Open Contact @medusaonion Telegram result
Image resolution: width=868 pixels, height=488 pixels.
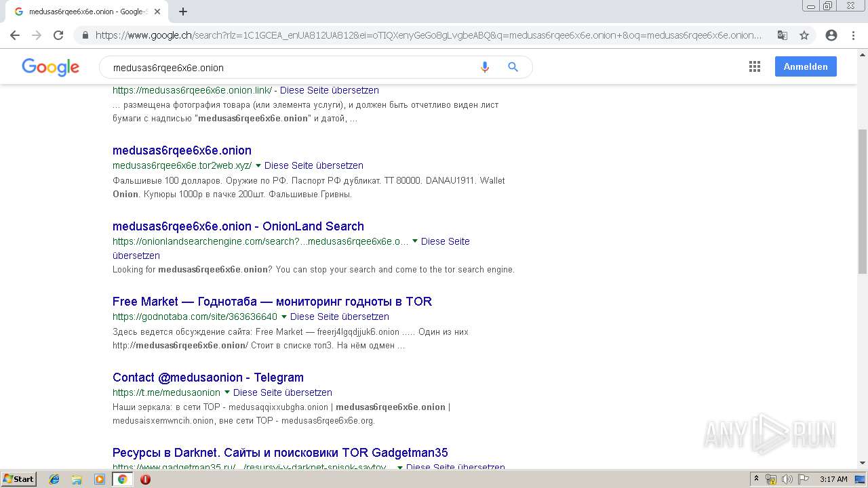(208, 378)
